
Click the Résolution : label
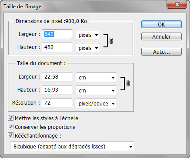pyautogui.click(x=26, y=103)
